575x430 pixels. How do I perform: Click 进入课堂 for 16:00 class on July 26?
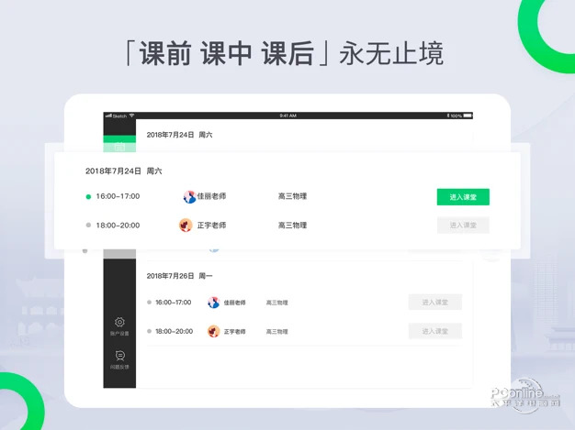point(434,303)
